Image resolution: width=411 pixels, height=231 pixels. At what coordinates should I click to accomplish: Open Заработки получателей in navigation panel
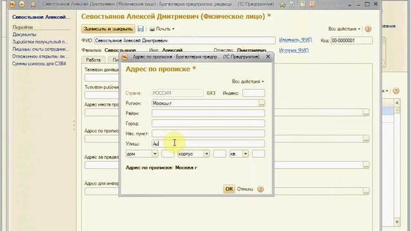pos(40,42)
